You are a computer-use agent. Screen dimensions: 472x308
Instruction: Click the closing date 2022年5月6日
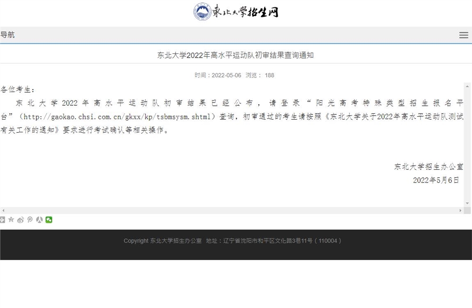click(x=436, y=180)
